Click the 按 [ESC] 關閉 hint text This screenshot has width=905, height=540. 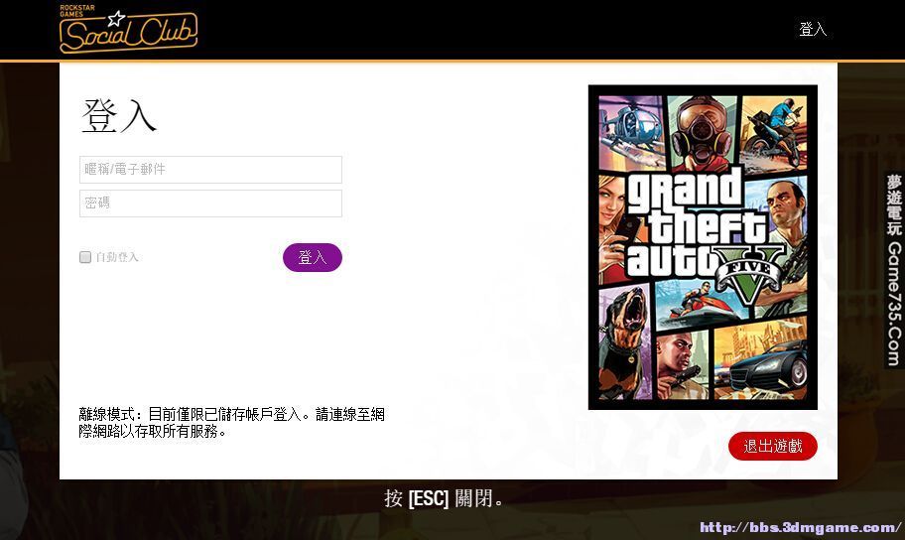[x=444, y=498]
